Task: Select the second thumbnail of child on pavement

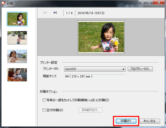Action: click(x=17, y=38)
